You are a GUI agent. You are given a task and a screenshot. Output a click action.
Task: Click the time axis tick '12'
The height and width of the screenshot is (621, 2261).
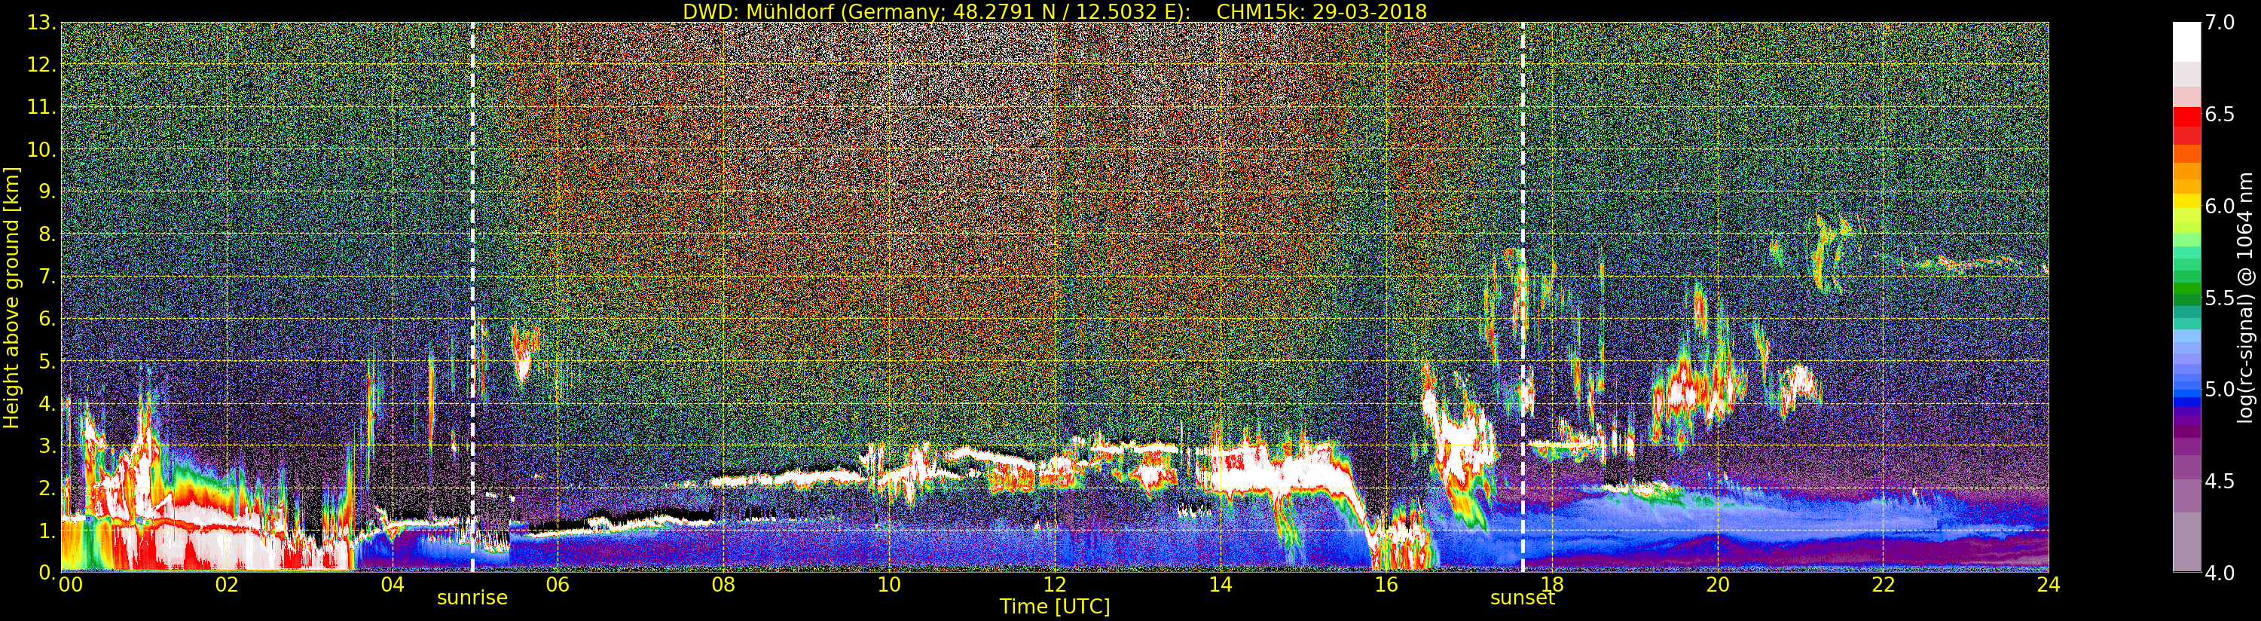1055,585
